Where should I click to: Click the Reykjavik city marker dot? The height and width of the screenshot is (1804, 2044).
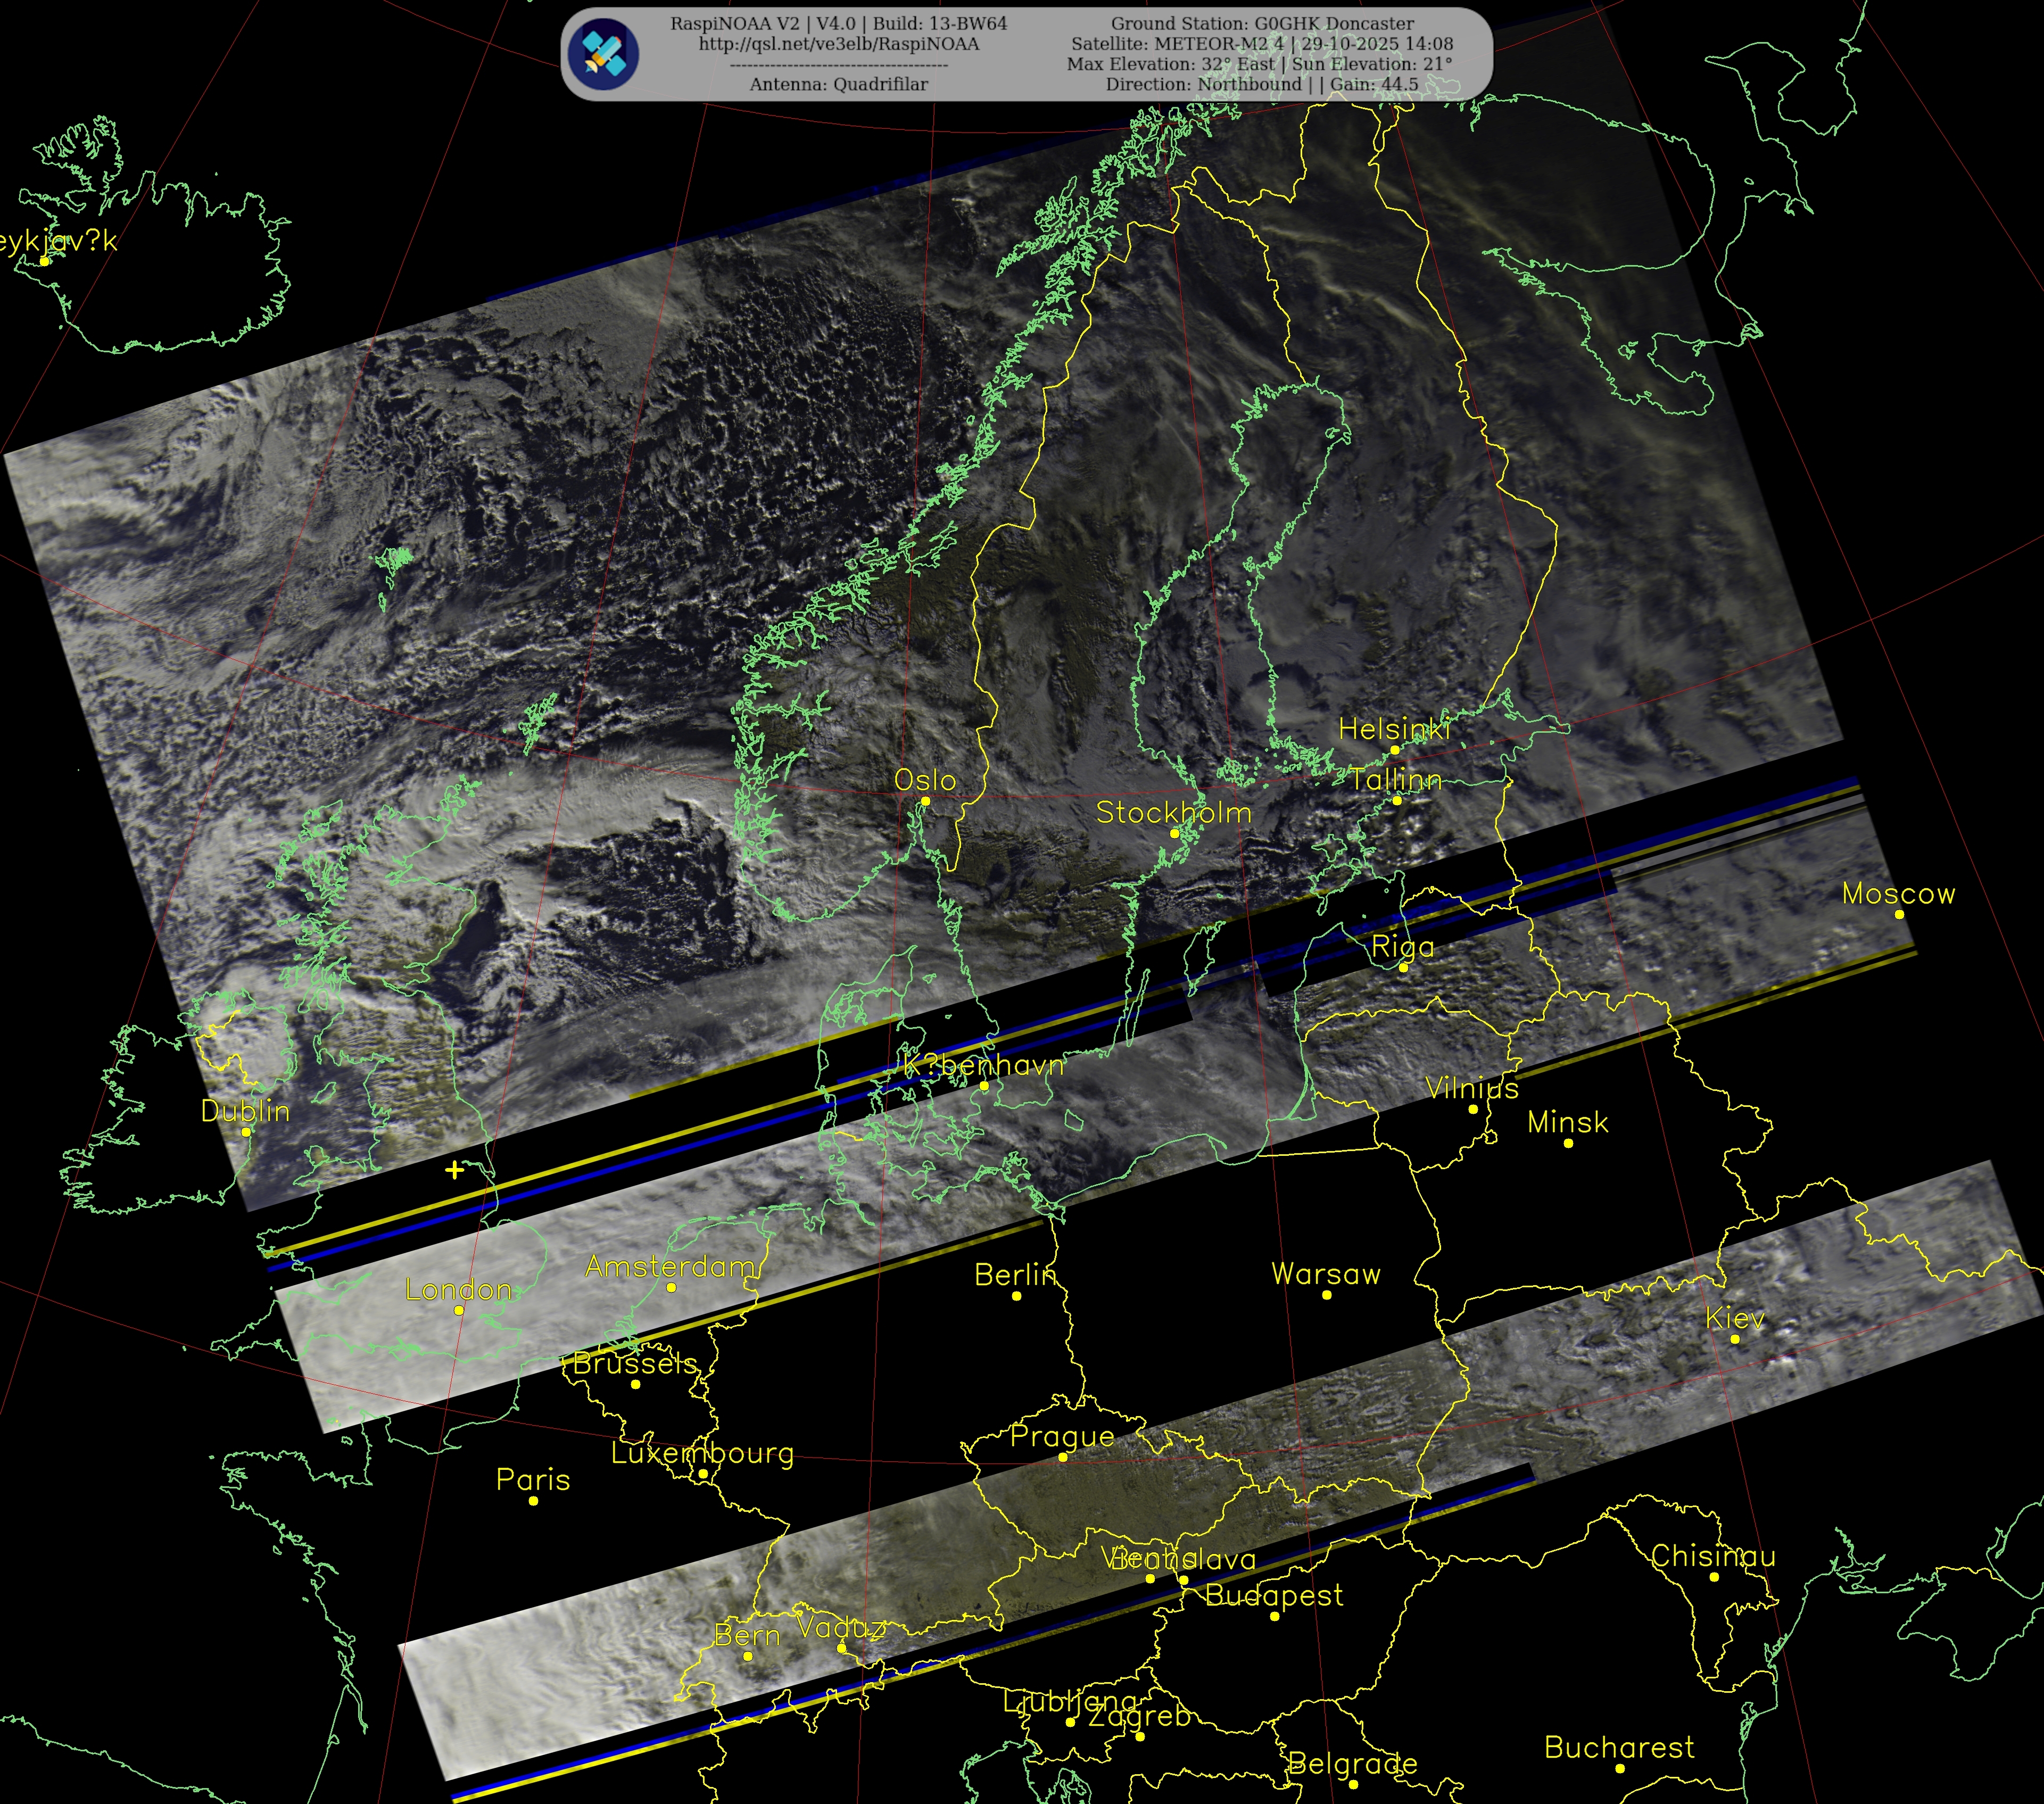pos(44,261)
